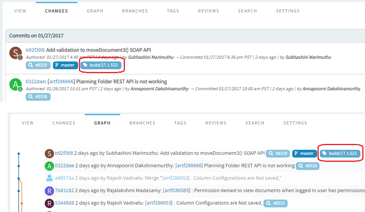Click the purple R avatar beside commit 7b81c82
365x212 pixels.
[49, 191]
